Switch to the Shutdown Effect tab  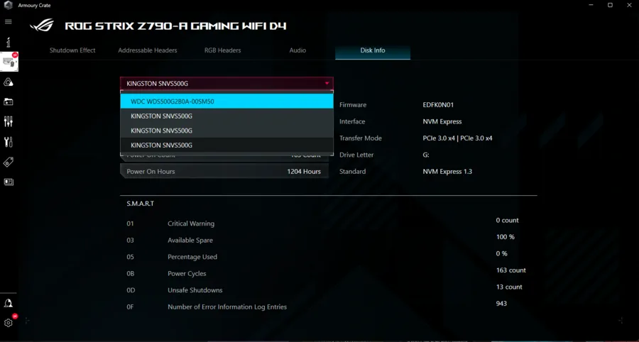[72, 50]
